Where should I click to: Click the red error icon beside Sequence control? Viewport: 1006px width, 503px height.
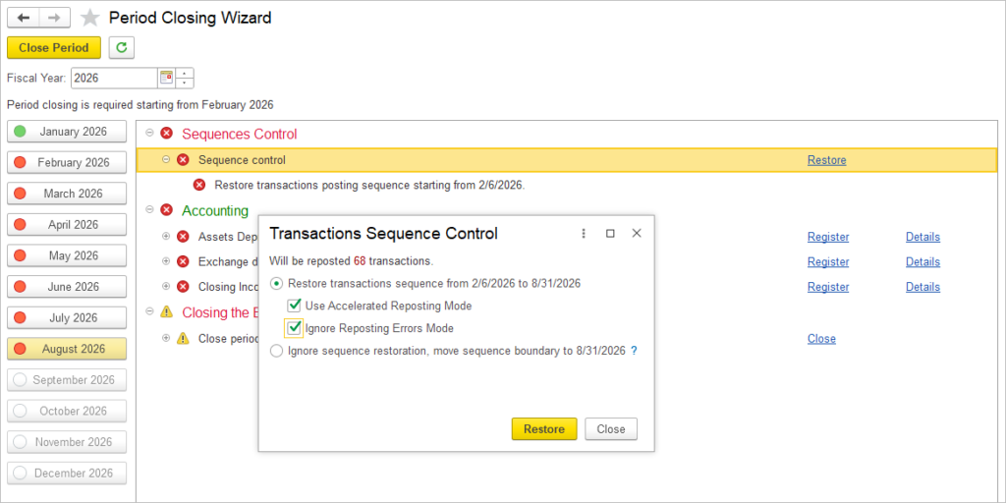pyautogui.click(x=183, y=160)
